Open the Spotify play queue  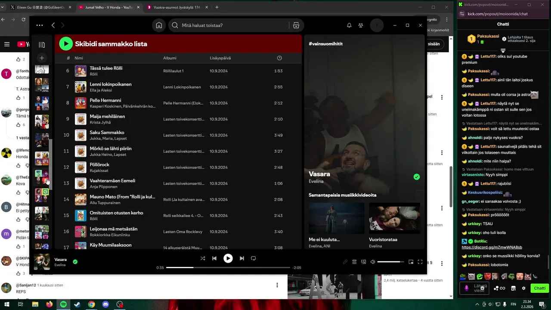(x=354, y=262)
